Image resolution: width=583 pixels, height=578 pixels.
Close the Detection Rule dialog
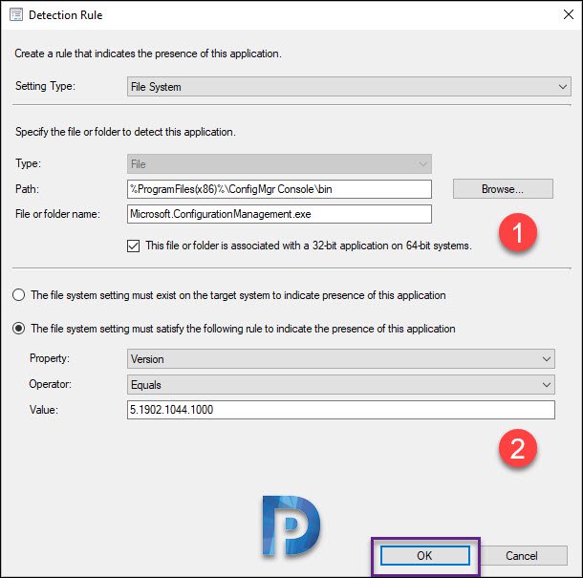point(568,15)
